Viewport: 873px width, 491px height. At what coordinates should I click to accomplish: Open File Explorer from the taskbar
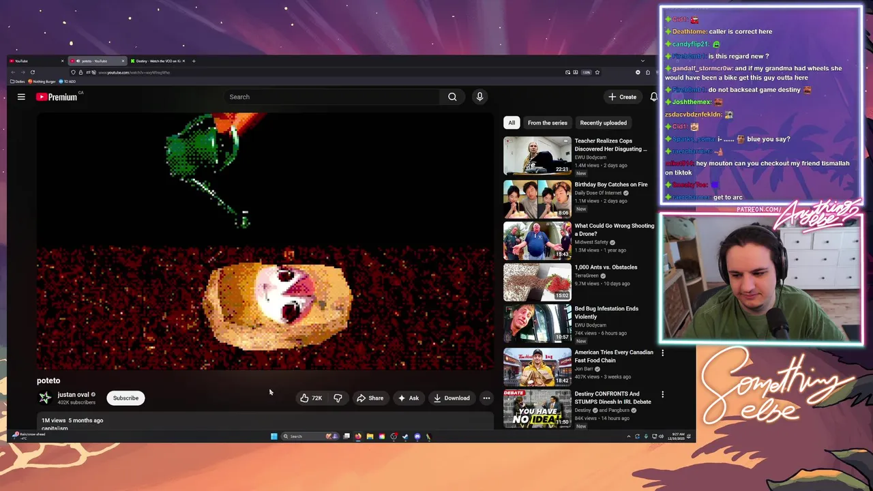pos(370,436)
